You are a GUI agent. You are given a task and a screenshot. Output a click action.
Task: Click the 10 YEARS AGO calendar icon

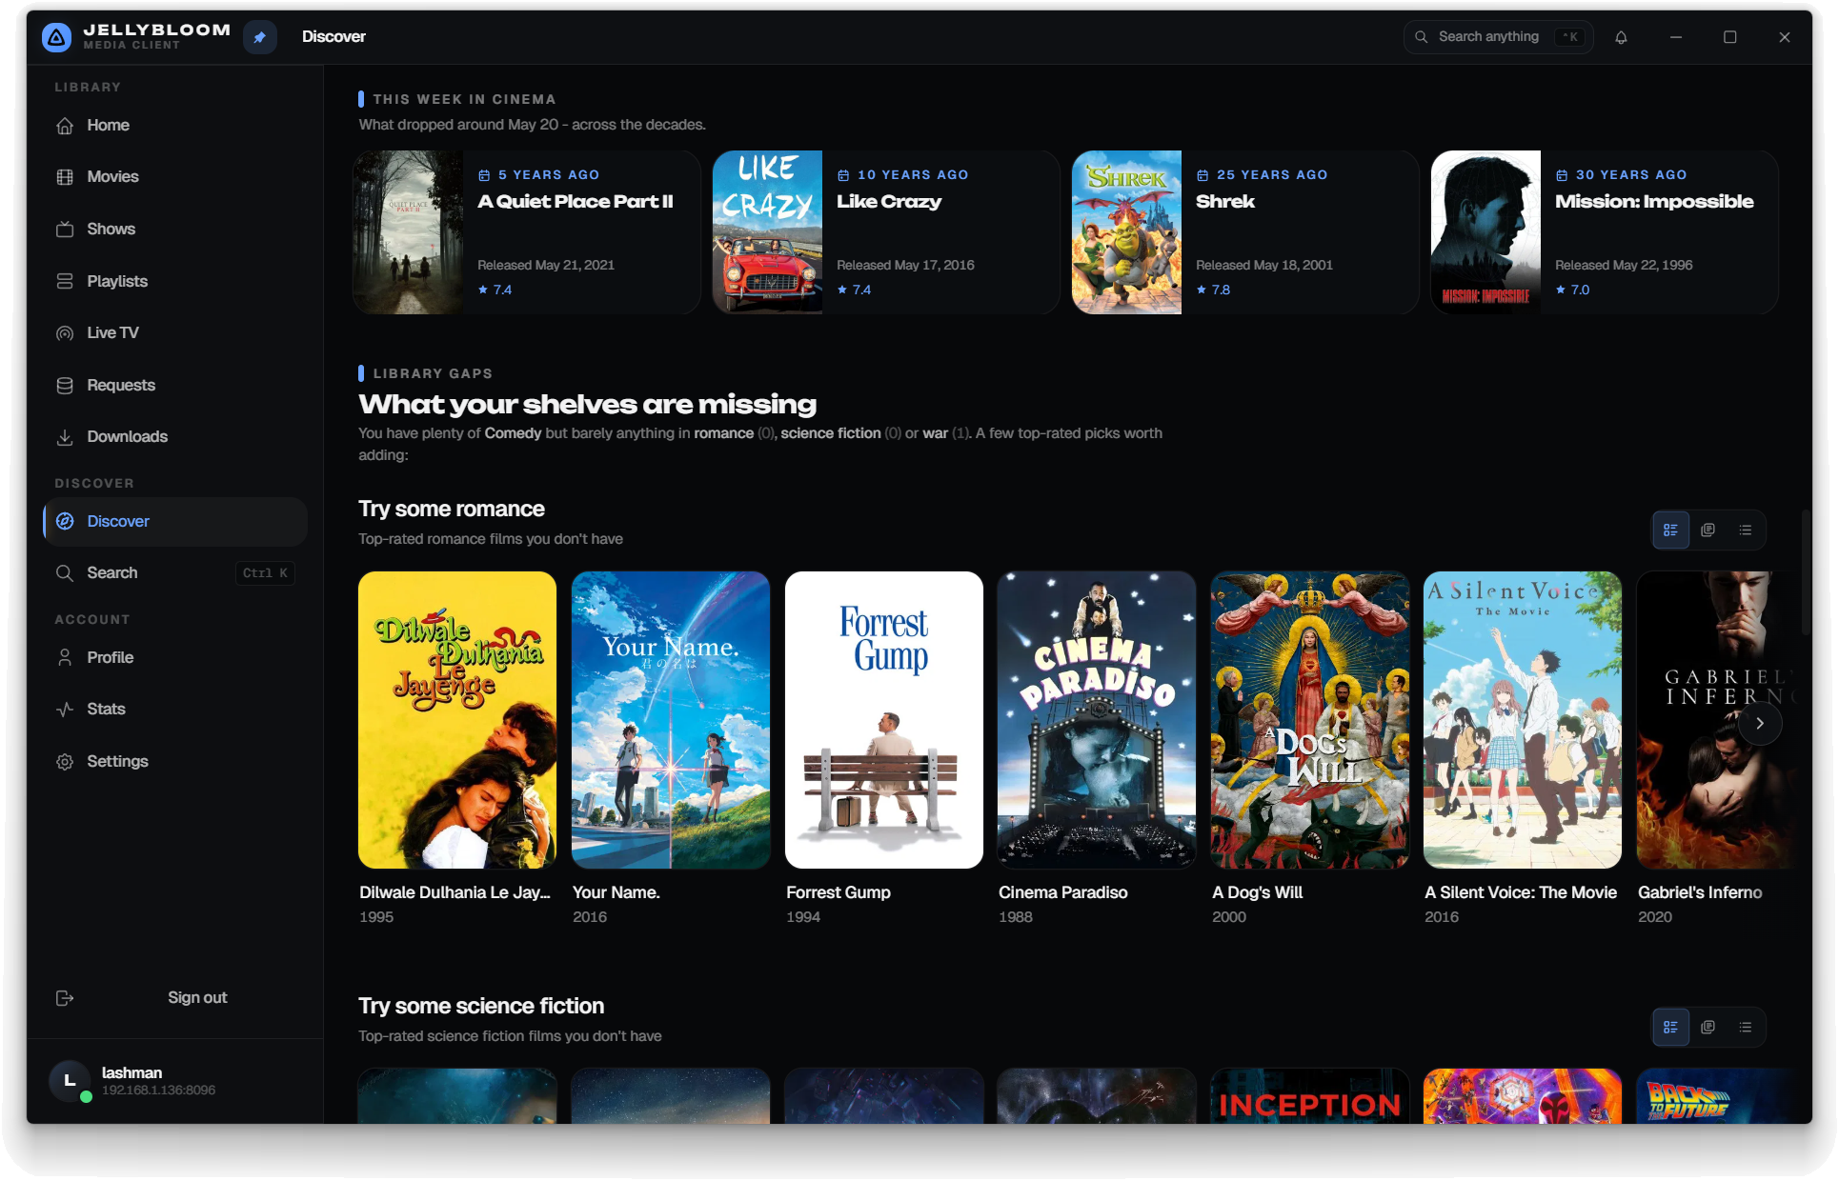pos(843,175)
